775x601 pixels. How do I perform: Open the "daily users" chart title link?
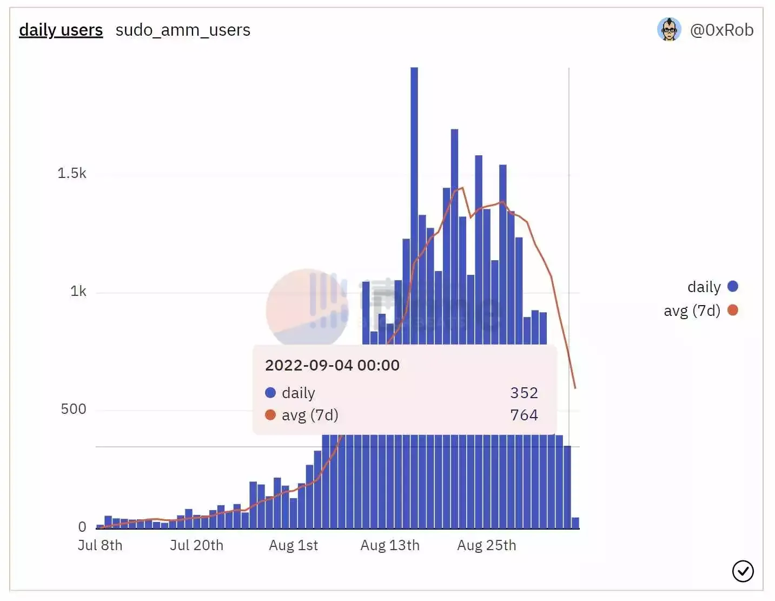61,30
